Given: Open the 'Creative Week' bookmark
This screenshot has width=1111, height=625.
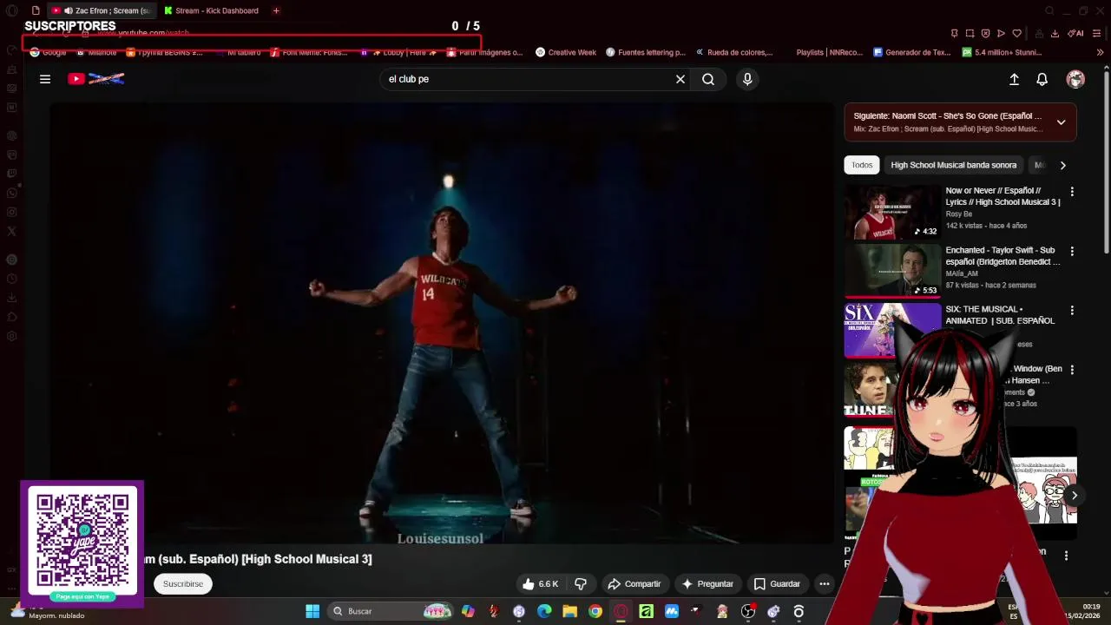Looking at the screenshot, I should click(x=566, y=52).
